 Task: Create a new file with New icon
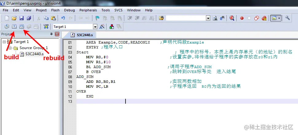point(7,18)
